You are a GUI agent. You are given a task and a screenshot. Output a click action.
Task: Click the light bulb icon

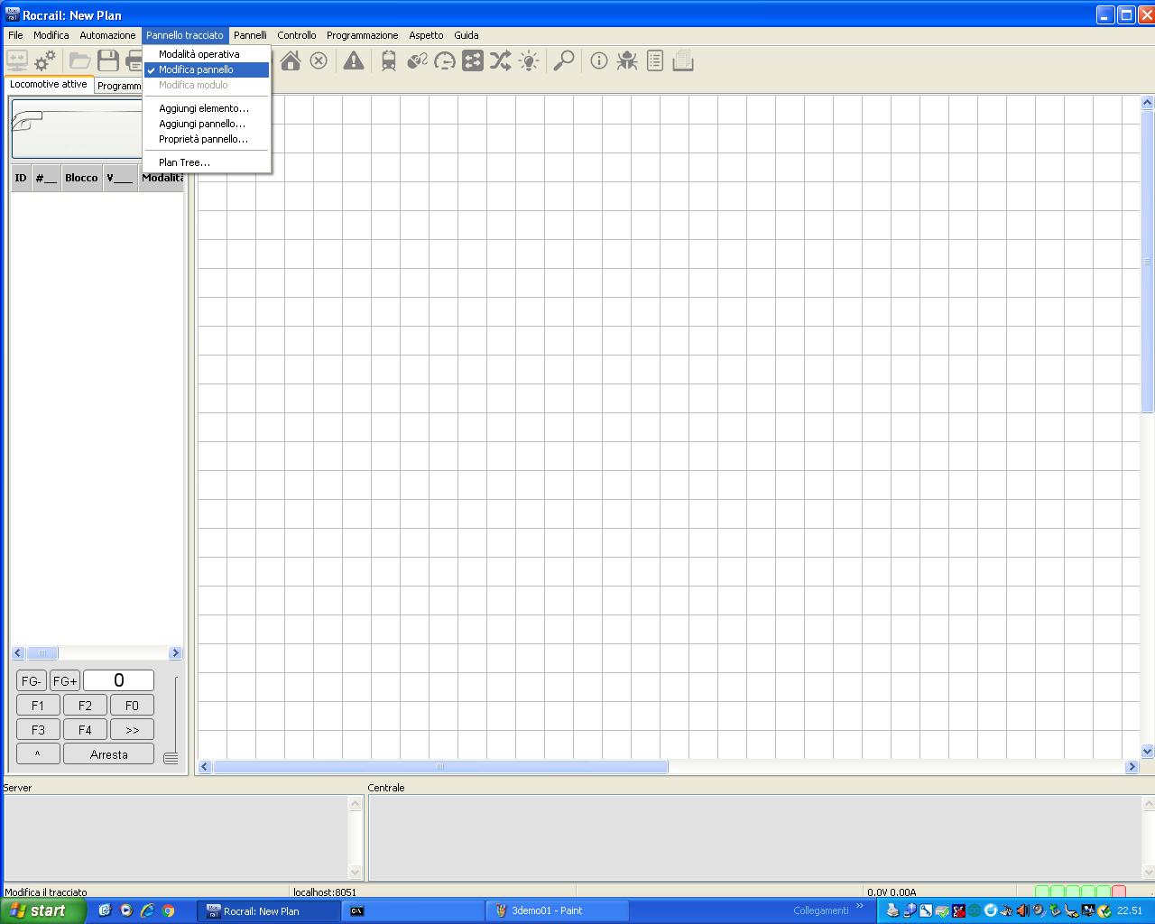(x=529, y=60)
